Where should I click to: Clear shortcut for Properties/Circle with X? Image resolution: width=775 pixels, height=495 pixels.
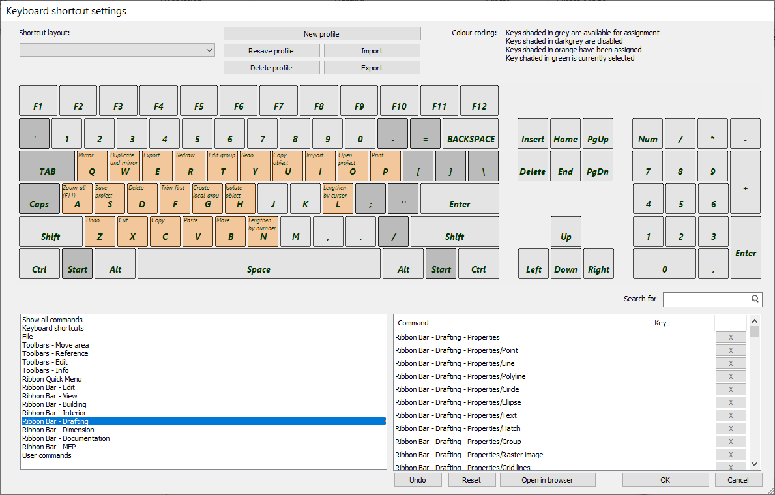731,389
